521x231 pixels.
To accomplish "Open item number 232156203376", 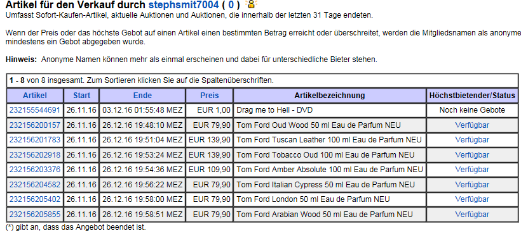I will click(35, 170).
